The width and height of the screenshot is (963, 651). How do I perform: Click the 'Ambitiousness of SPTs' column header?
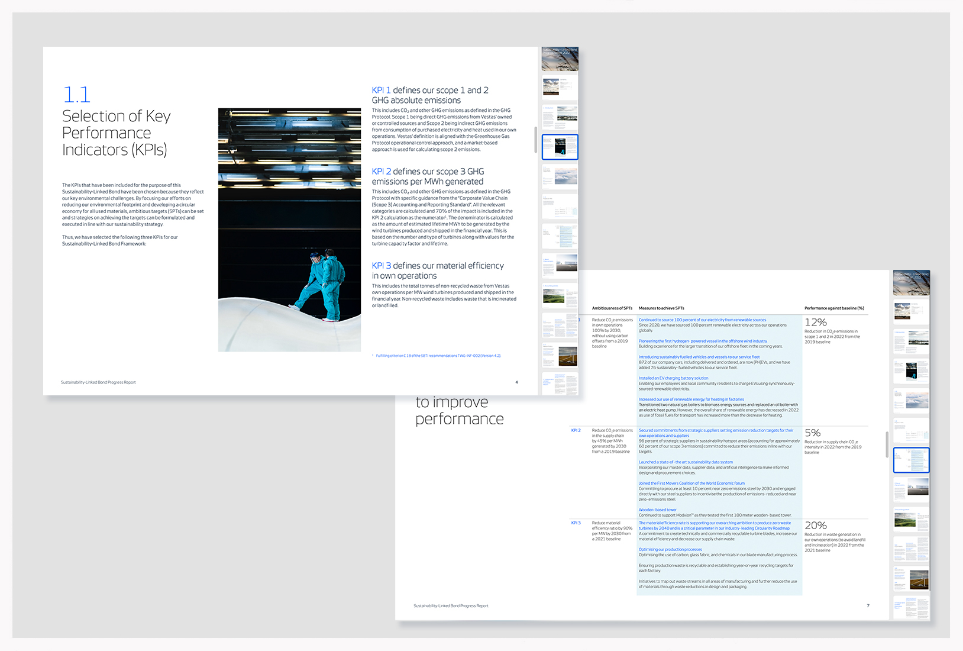click(612, 308)
